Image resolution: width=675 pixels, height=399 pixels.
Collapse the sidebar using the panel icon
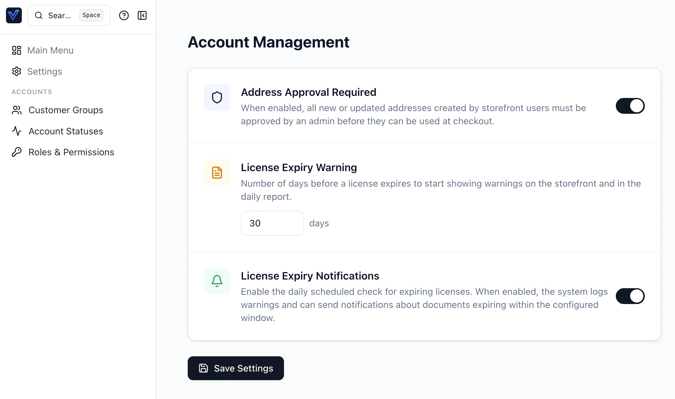[142, 16]
